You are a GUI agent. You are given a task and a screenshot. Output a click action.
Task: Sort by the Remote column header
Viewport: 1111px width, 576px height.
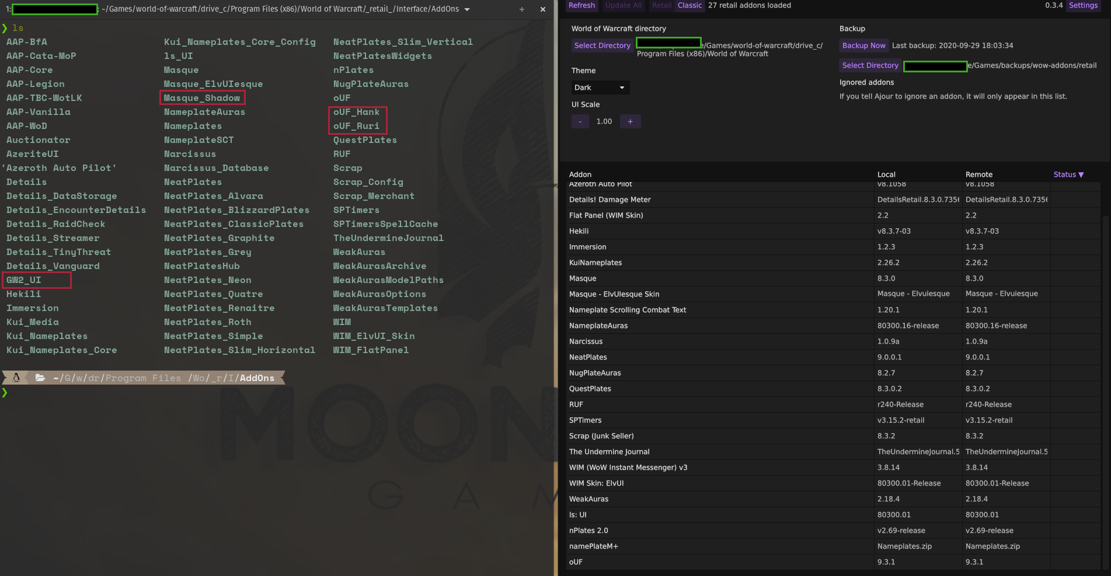[979, 174]
